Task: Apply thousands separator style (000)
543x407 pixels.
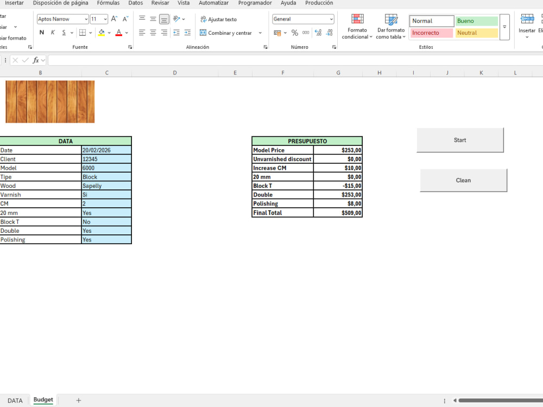Action: tap(306, 33)
